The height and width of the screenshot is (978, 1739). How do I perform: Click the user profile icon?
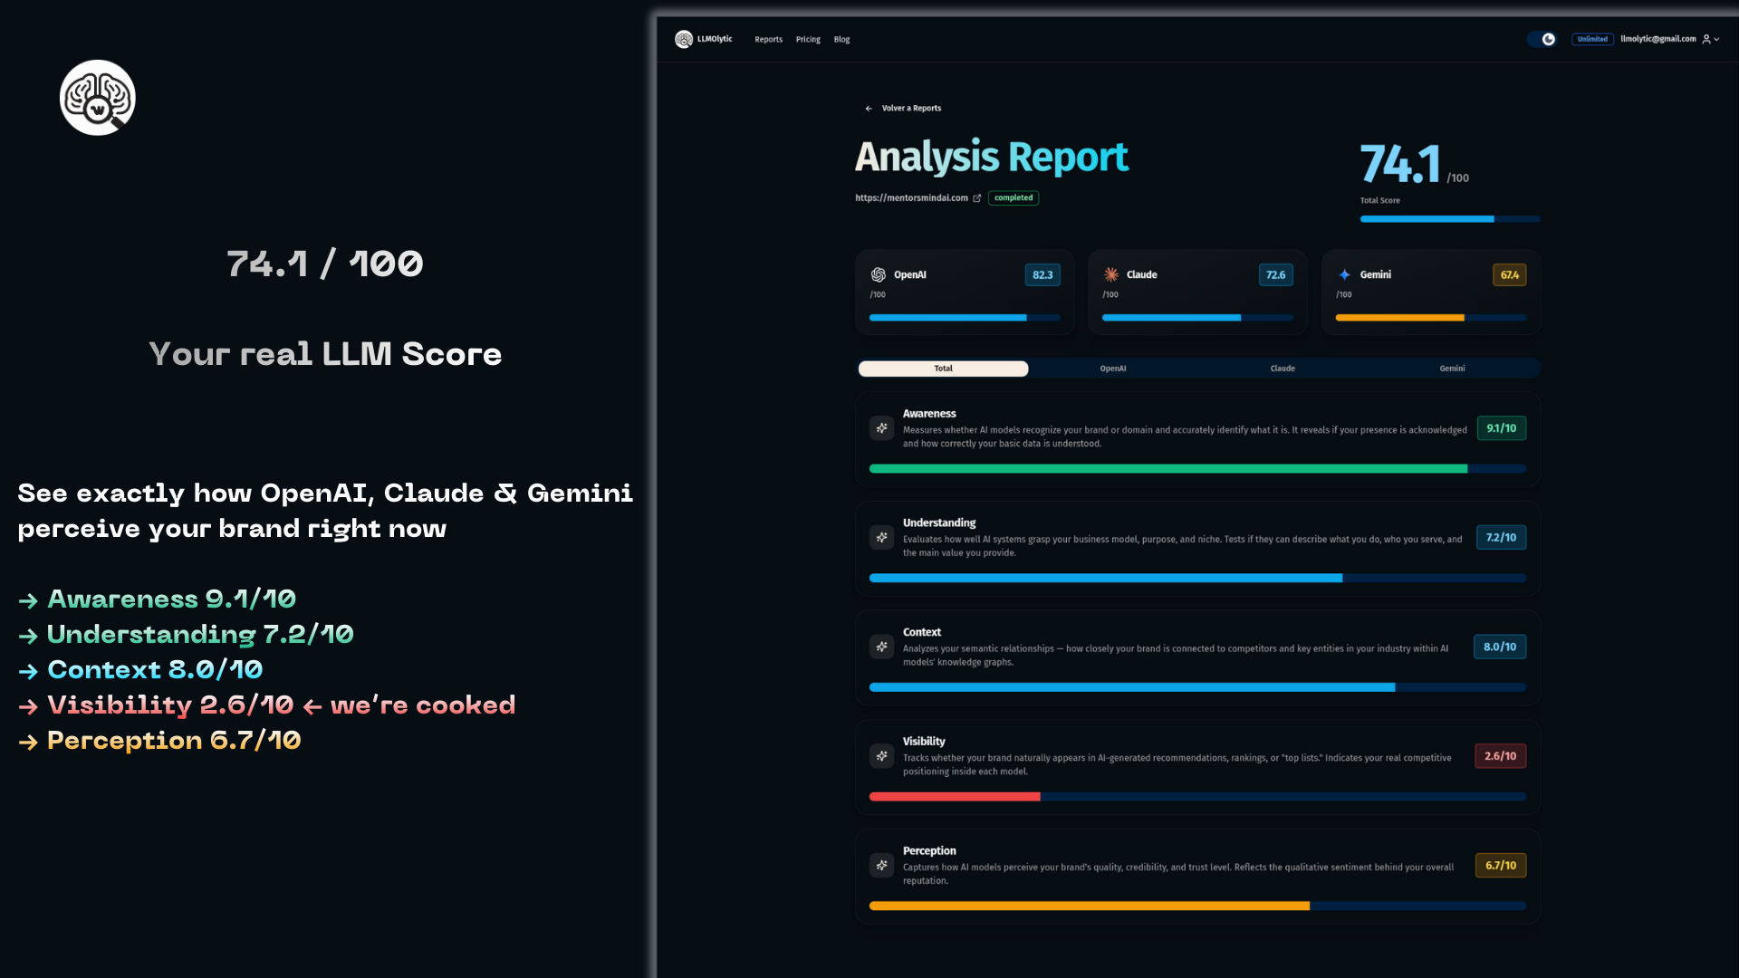(1706, 39)
